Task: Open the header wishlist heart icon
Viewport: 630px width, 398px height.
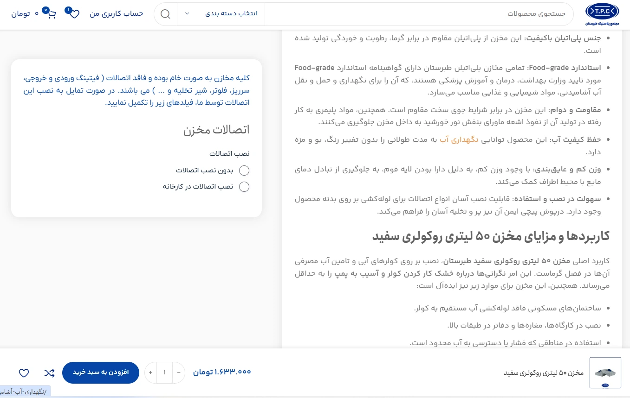Action: pyautogui.click(x=74, y=14)
